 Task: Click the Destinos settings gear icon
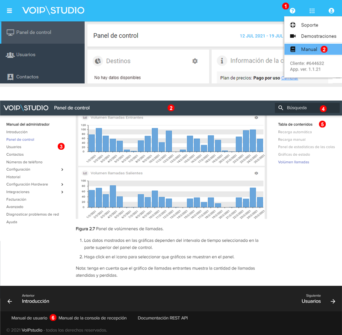tap(195, 61)
